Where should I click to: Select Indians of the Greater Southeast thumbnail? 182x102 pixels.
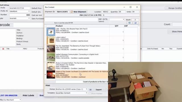pyautogui.click(x=51, y=75)
